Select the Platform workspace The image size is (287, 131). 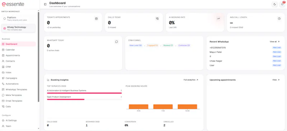tap(18, 19)
